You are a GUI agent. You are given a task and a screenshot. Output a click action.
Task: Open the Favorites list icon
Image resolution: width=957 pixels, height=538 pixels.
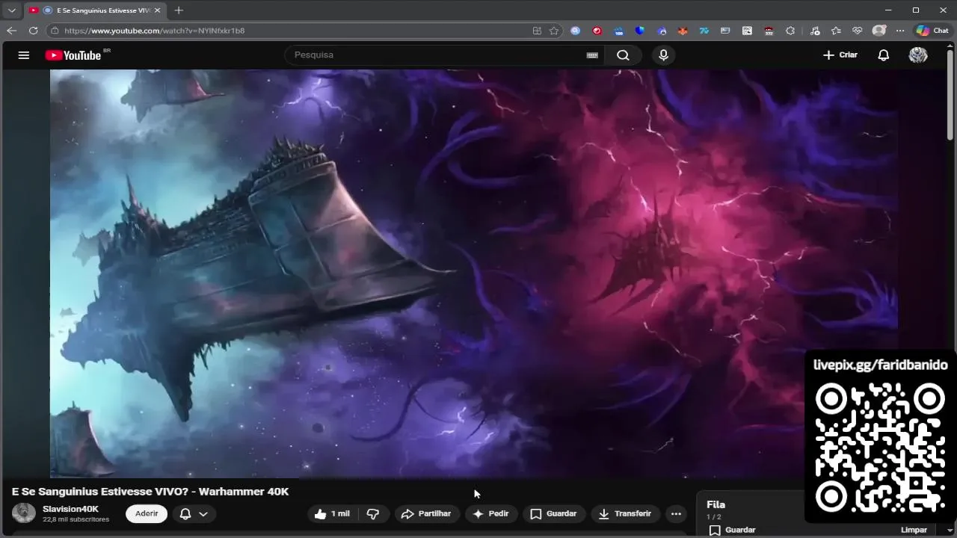click(x=836, y=31)
